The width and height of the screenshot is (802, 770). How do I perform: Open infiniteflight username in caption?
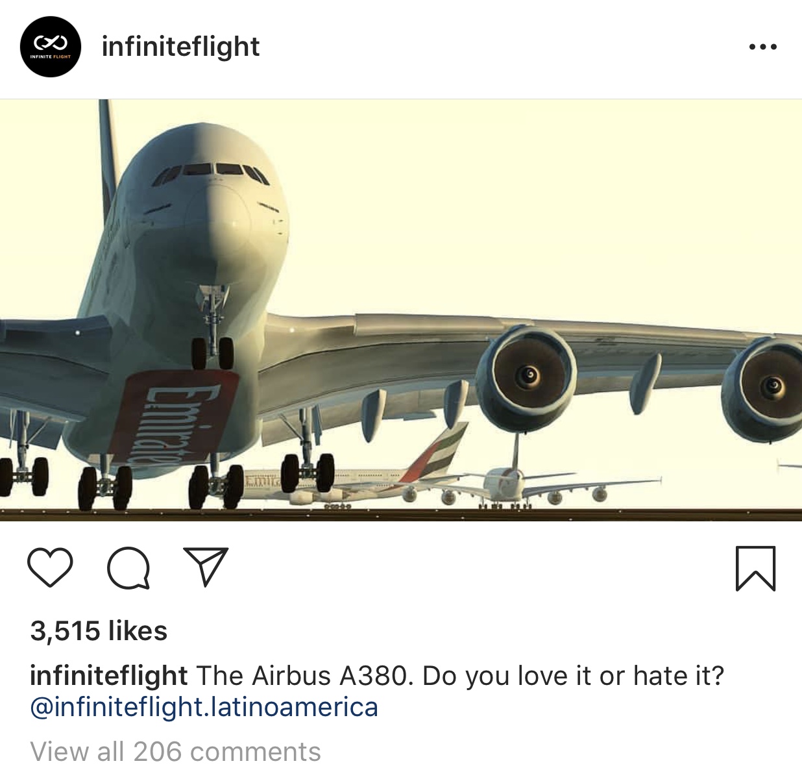108,676
